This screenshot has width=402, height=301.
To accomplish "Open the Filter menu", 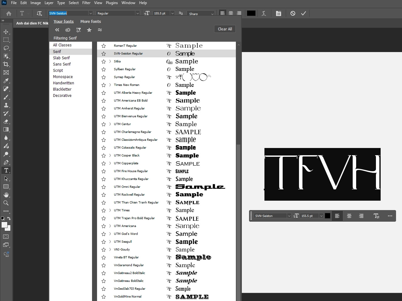I will point(86,3).
